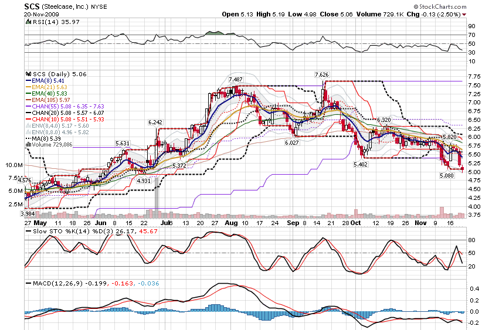482x330 pixels.
Task: Click the 5.402 price low label
Action: coord(360,164)
